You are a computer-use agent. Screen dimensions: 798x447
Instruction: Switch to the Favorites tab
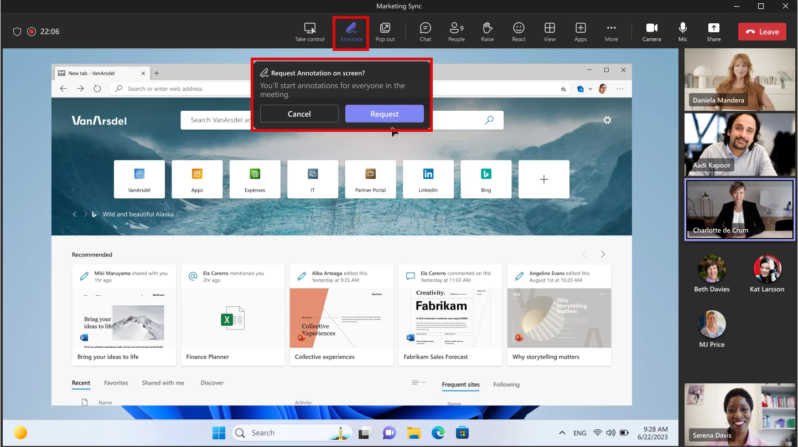pyautogui.click(x=116, y=383)
